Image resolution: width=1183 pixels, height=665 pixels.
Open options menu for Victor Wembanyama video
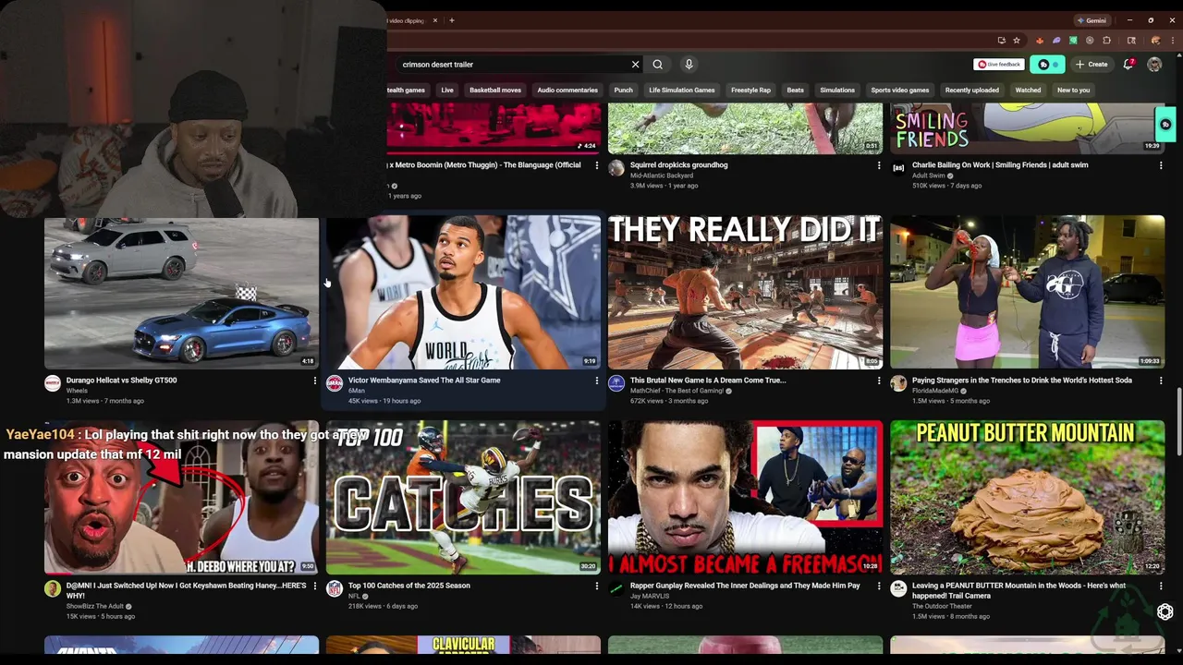pyautogui.click(x=596, y=381)
